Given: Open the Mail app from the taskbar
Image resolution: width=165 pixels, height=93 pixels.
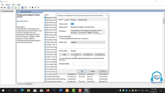Looking at the screenshot, I should (x=41, y=90).
